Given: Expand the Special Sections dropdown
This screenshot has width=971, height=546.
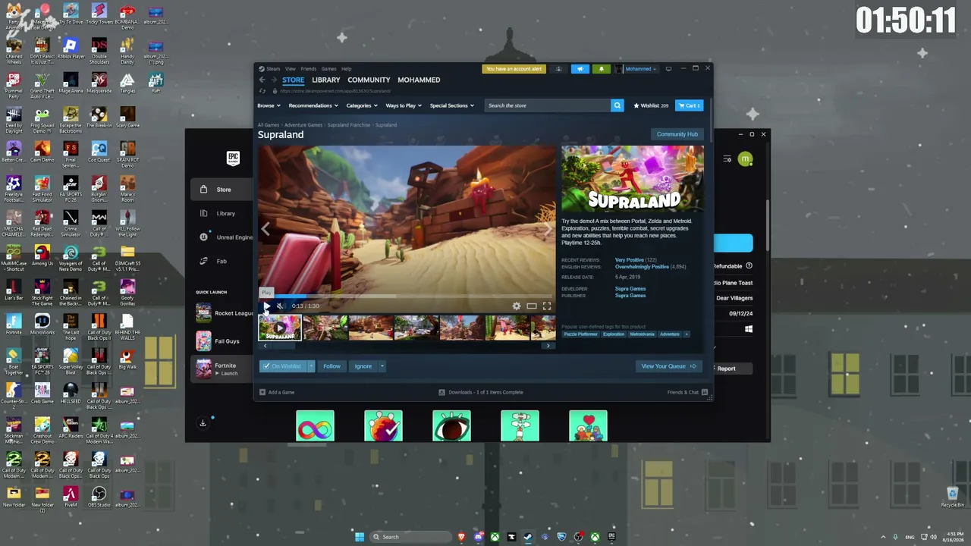Looking at the screenshot, I should [x=452, y=105].
